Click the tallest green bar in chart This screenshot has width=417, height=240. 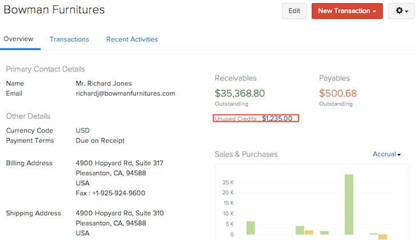click(348, 204)
